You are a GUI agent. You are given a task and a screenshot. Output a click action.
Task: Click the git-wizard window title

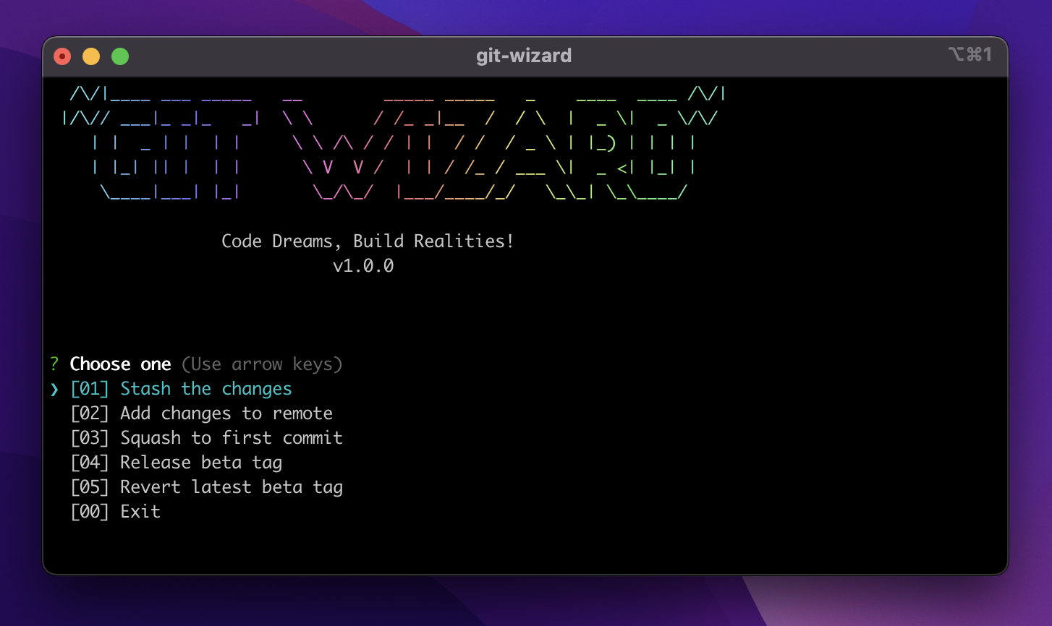point(524,56)
